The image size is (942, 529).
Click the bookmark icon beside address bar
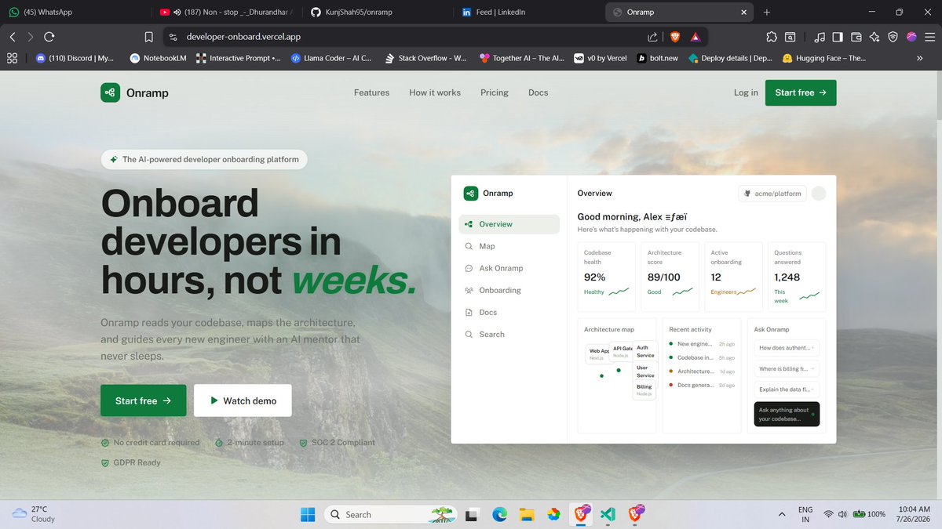coord(148,37)
